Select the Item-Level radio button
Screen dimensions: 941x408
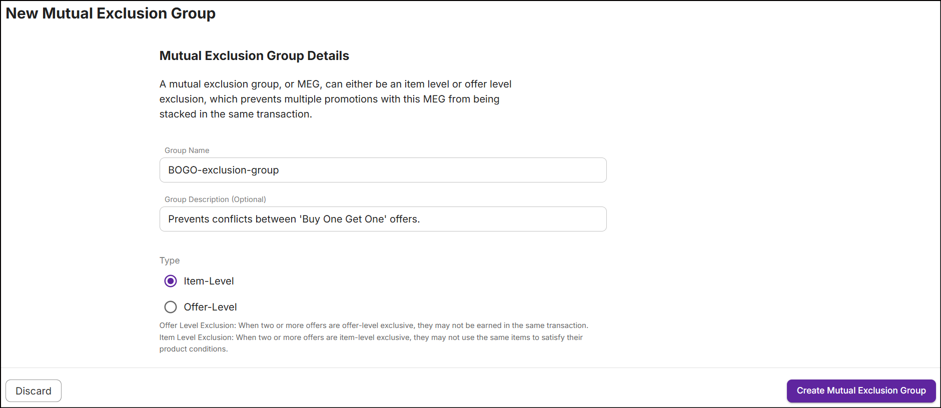[171, 281]
